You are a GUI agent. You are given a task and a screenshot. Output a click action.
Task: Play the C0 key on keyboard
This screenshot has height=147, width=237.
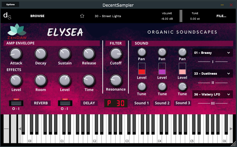30,139
